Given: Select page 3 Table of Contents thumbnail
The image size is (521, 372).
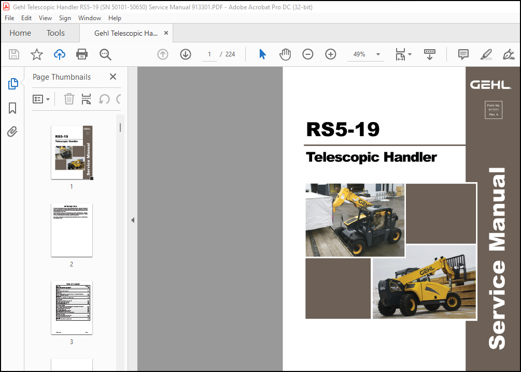Looking at the screenshot, I should (72, 308).
